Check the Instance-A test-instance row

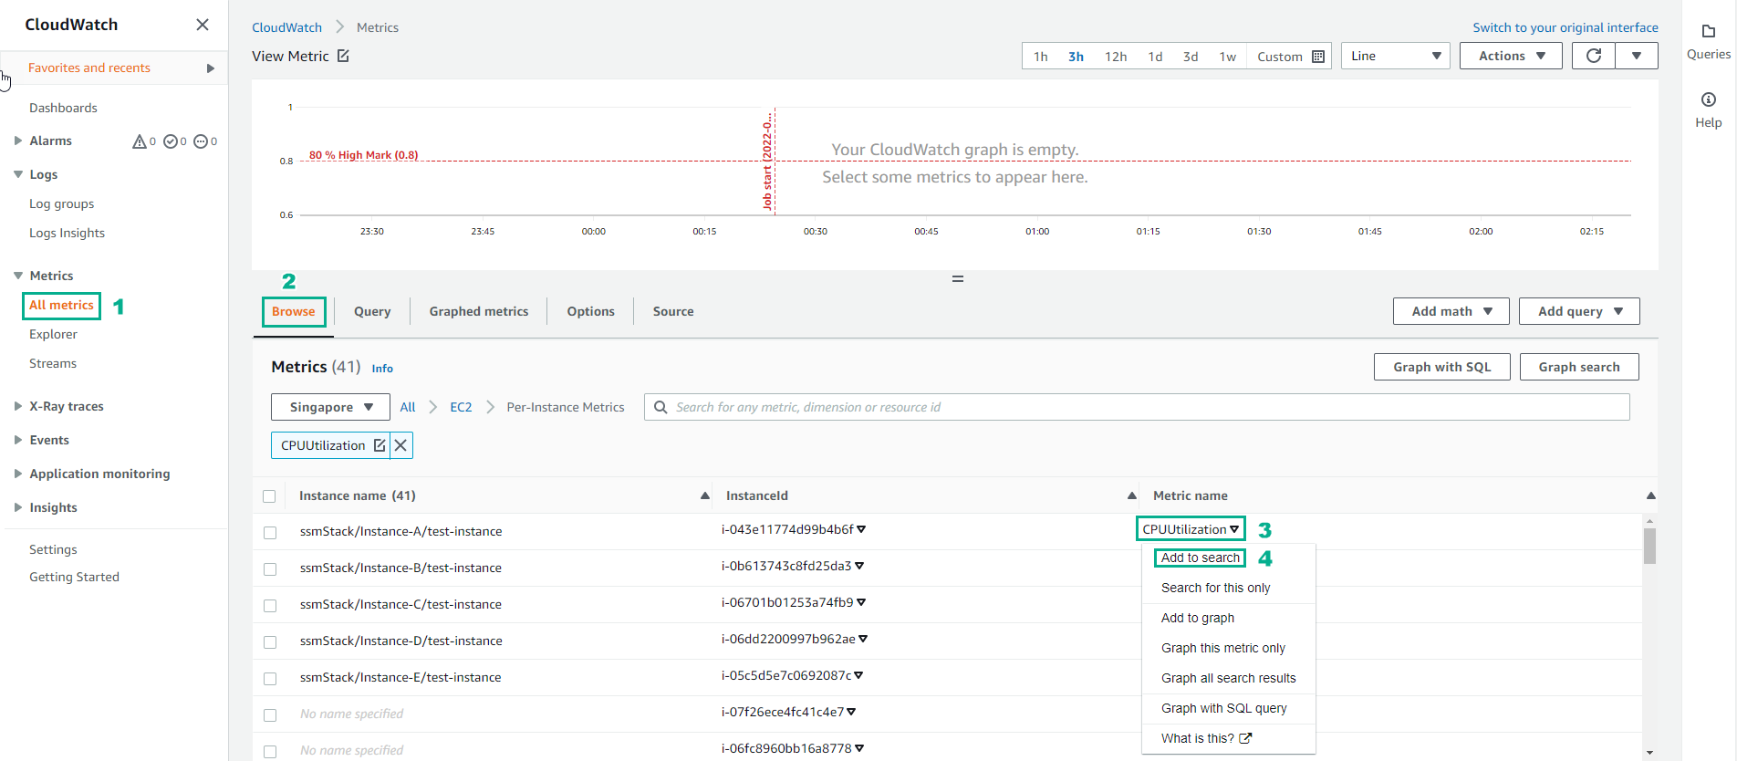270,532
